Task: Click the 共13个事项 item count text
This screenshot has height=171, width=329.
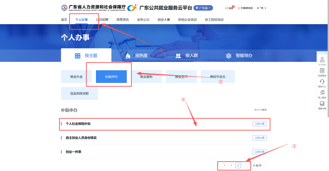Action: click(x=260, y=110)
